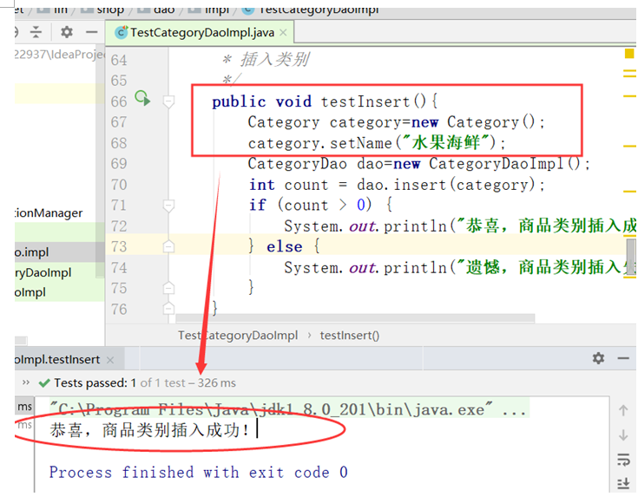Click 'impl' in navigation bar path
This screenshot has height=503, width=638.
click(x=217, y=10)
